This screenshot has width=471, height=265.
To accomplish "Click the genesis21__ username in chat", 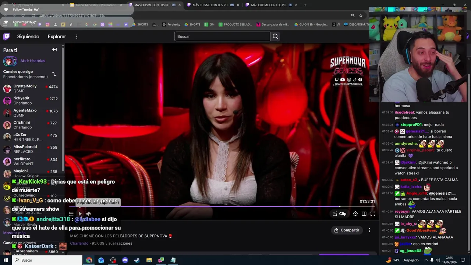I will click(417, 131).
